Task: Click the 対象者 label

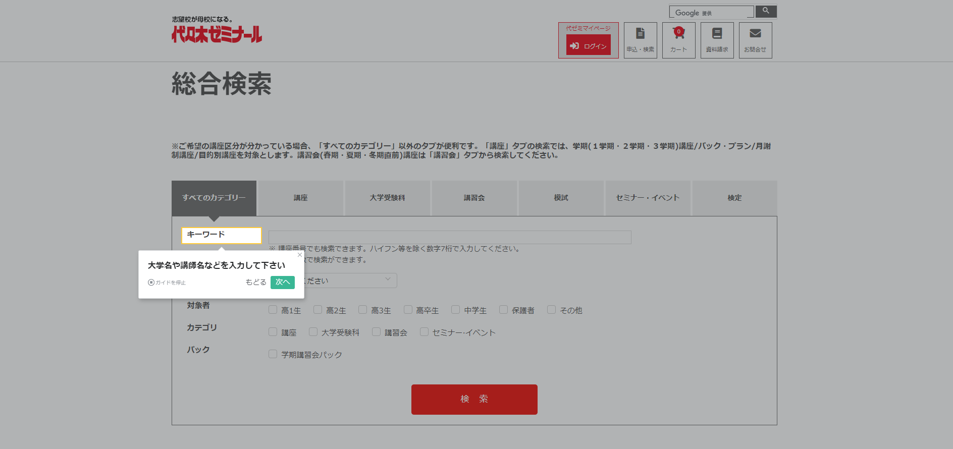Action: [198, 305]
